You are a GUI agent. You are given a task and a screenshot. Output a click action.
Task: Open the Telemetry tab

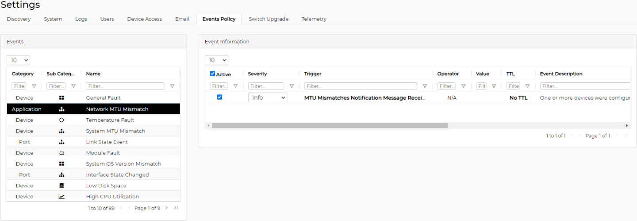(x=314, y=19)
